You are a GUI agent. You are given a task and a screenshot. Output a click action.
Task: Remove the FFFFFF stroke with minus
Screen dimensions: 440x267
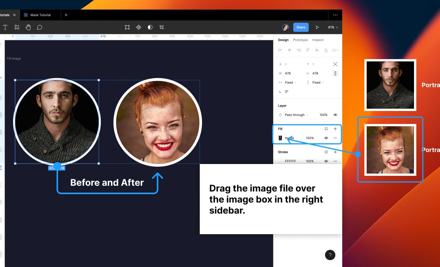335,161
